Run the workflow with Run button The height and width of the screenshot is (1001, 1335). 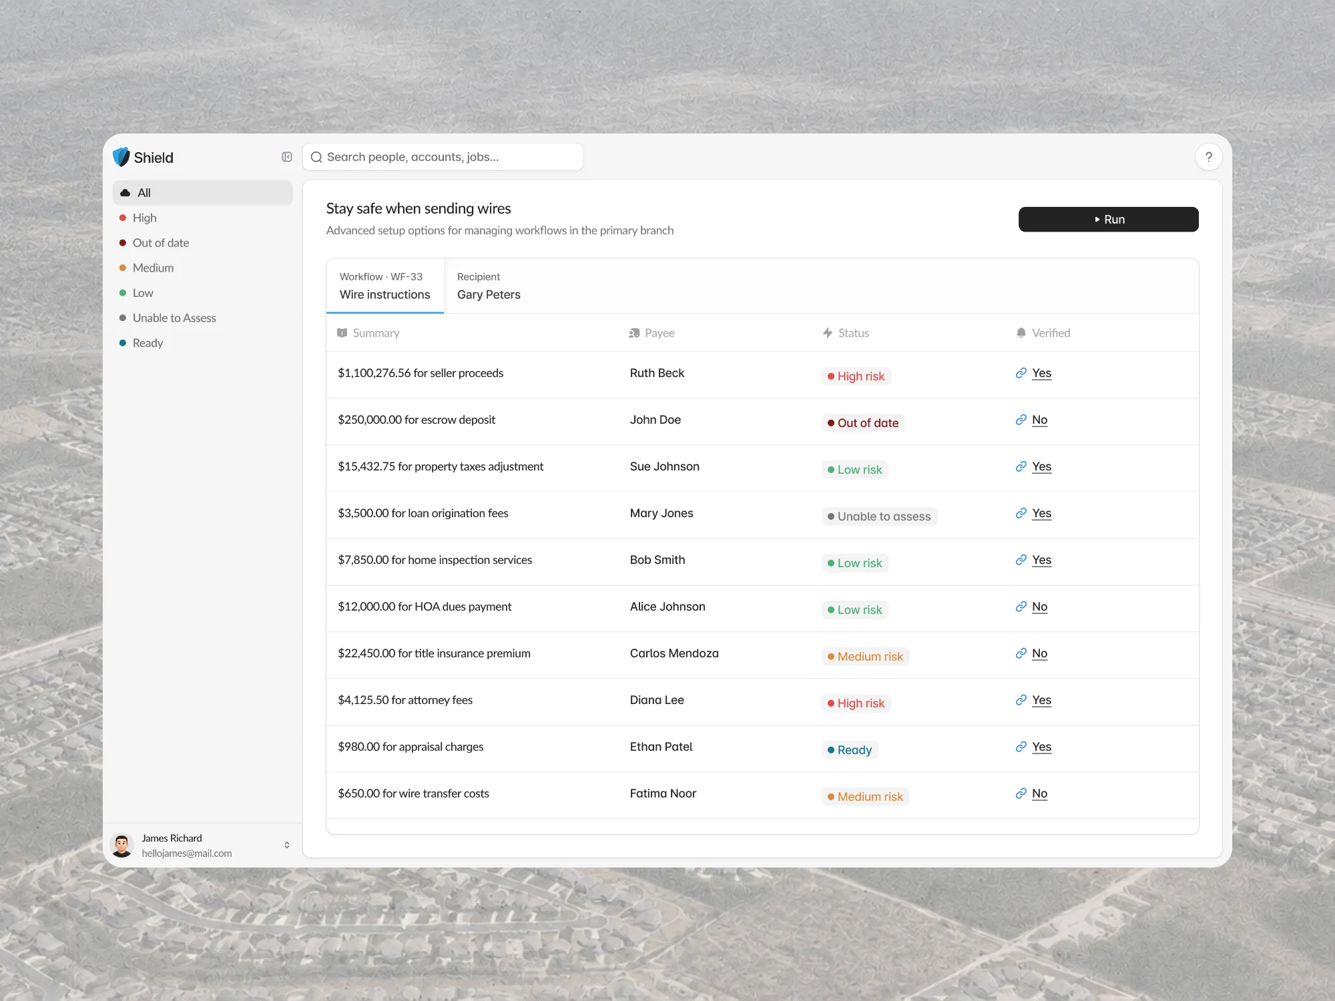point(1108,220)
